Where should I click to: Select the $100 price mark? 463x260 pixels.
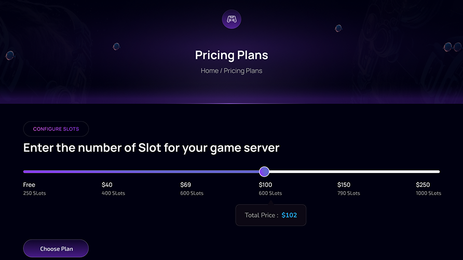coord(265,185)
